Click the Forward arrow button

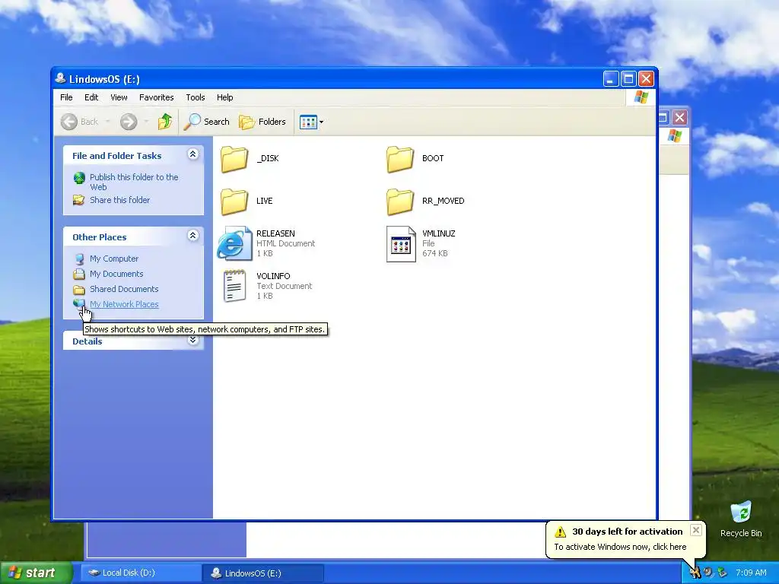[x=128, y=122]
